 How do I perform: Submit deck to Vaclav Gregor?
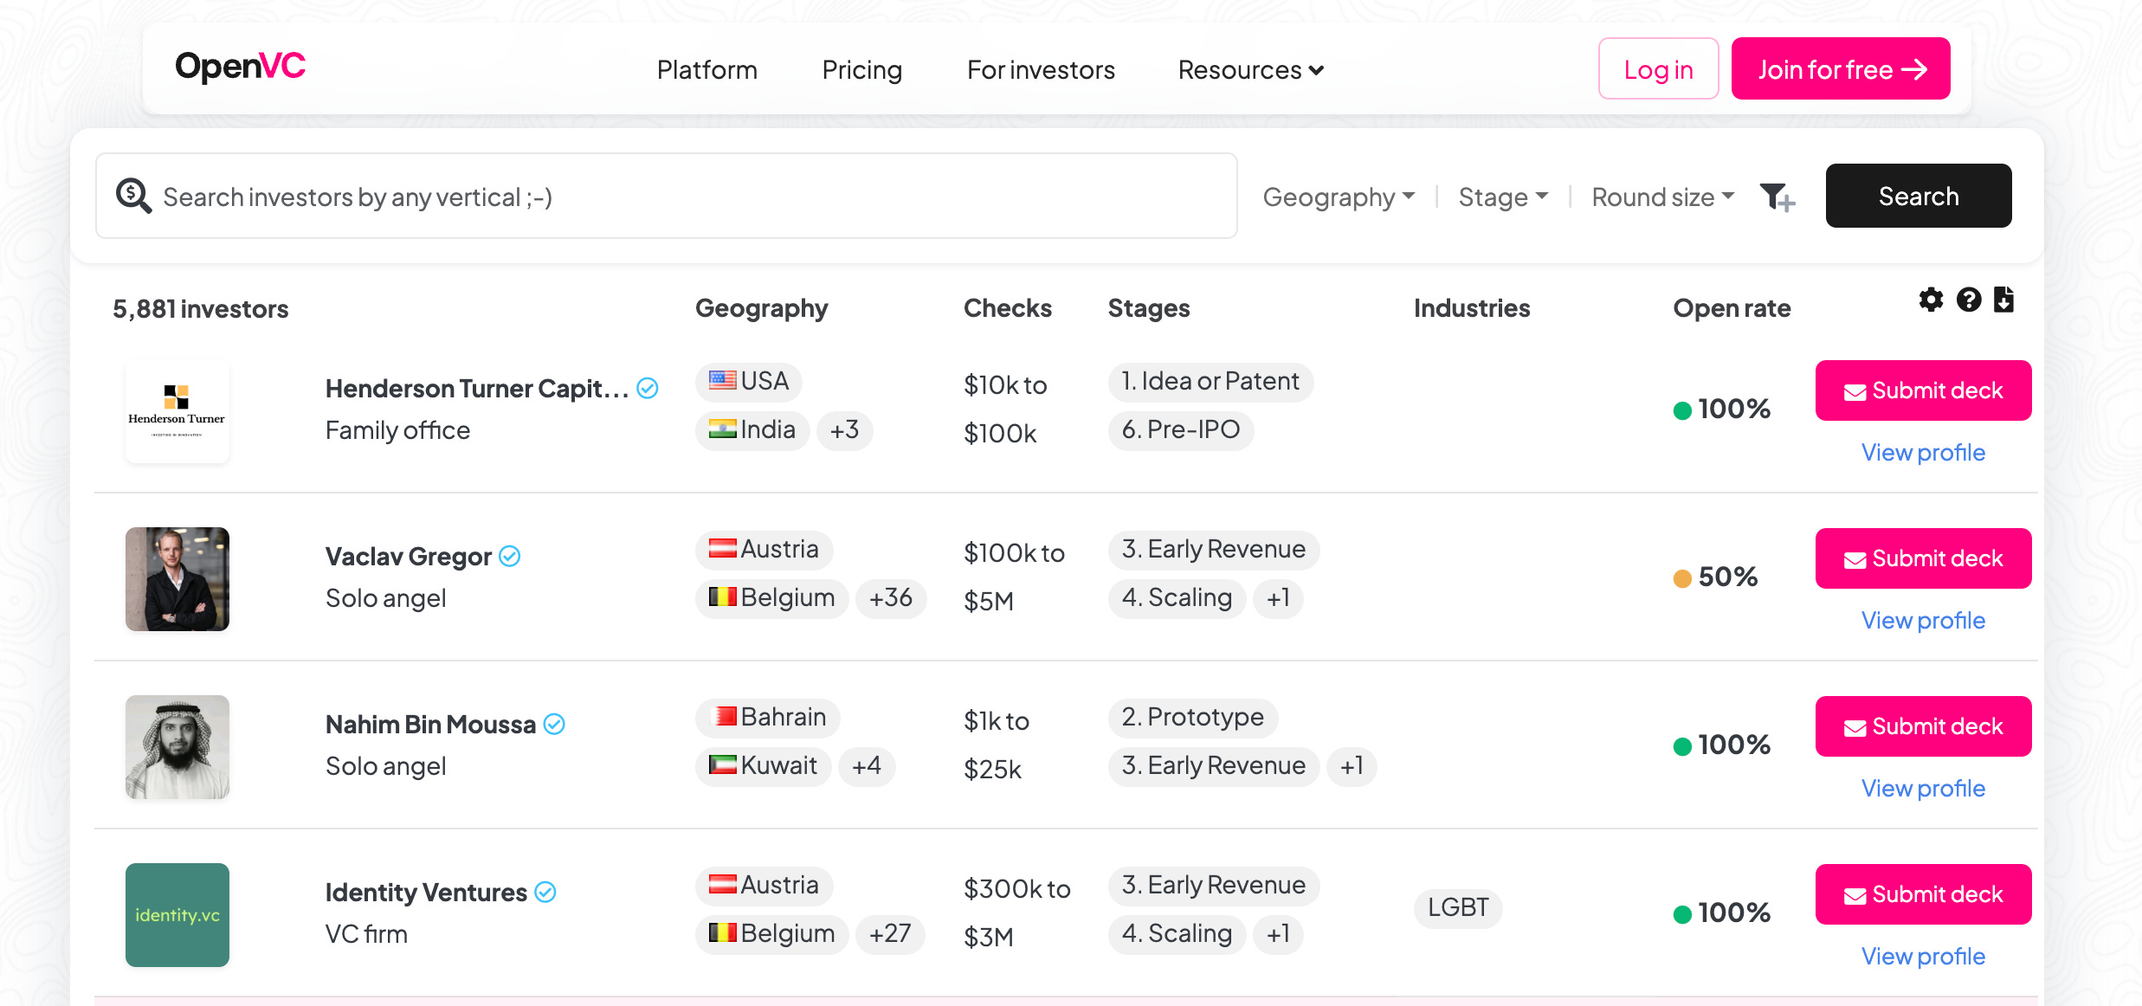click(x=1924, y=558)
